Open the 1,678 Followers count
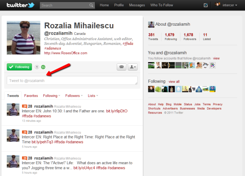 pos(190,37)
